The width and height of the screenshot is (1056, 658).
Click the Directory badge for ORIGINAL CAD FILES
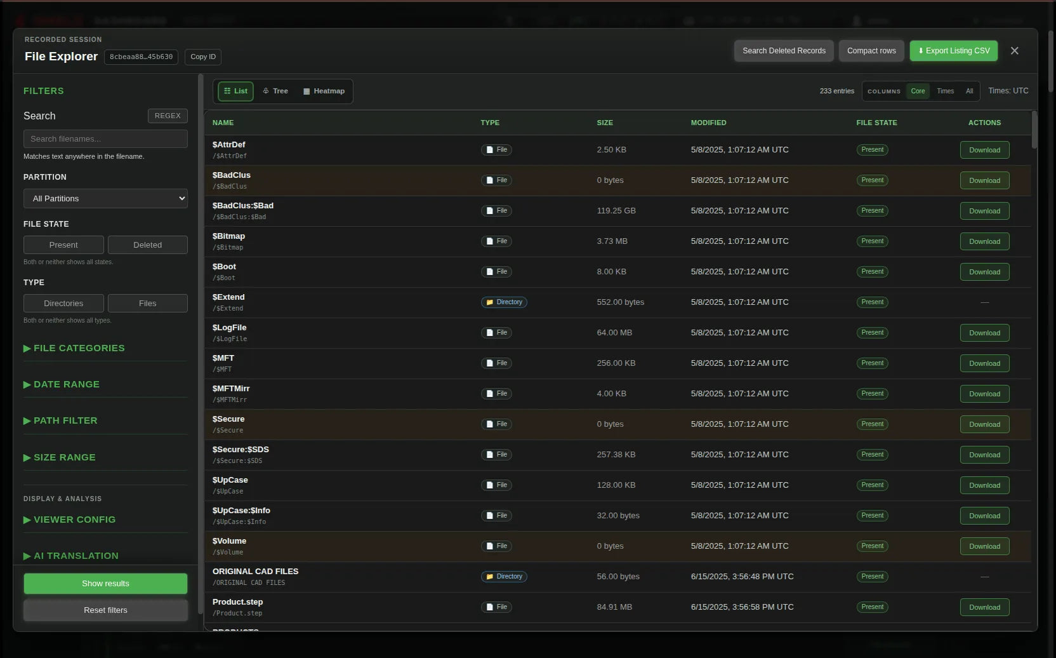[504, 577]
